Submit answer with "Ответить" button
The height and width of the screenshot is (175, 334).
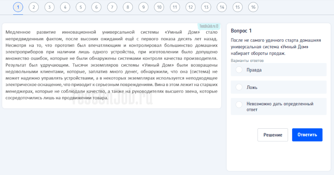pyautogui.click(x=307, y=135)
